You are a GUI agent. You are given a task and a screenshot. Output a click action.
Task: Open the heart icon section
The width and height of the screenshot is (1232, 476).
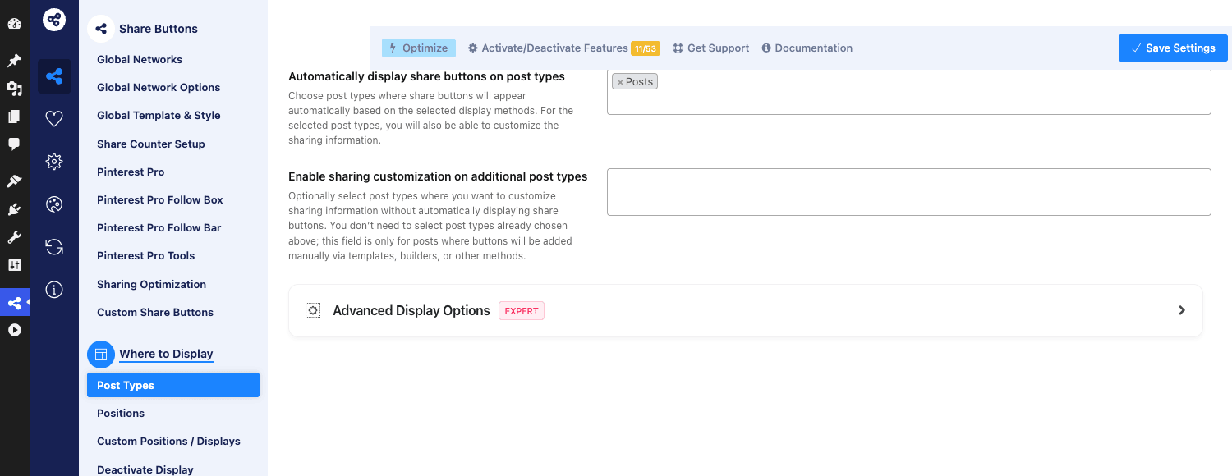[x=54, y=119]
